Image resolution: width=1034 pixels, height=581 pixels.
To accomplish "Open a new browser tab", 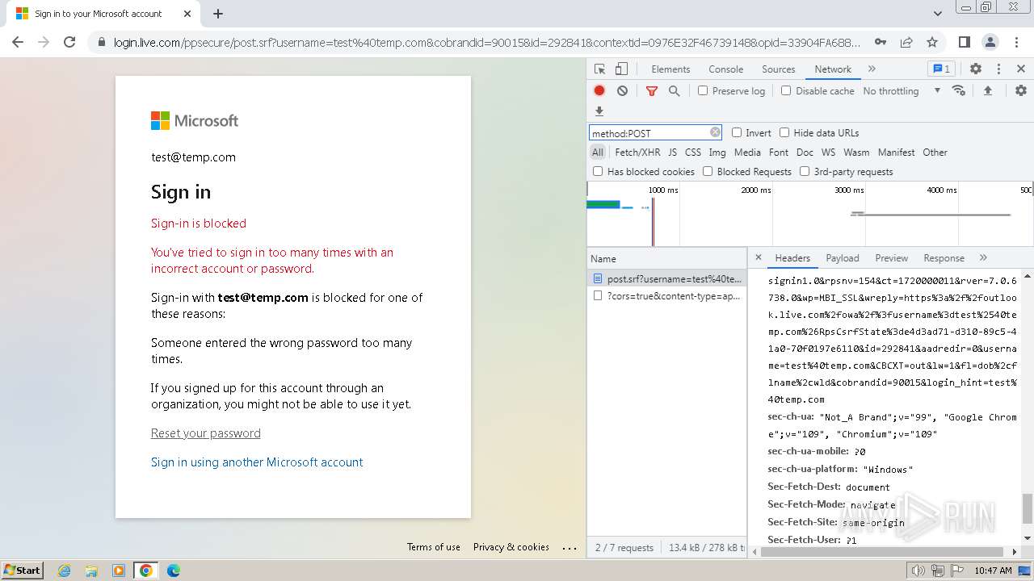I will (218, 14).
